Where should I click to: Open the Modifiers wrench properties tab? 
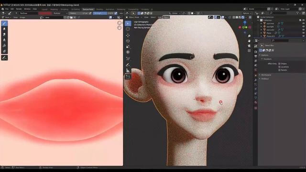(x=256, y=80)
